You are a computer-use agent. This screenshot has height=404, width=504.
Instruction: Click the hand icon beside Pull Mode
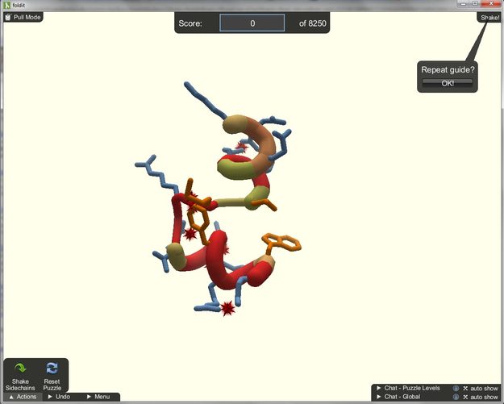click(8, 17)
